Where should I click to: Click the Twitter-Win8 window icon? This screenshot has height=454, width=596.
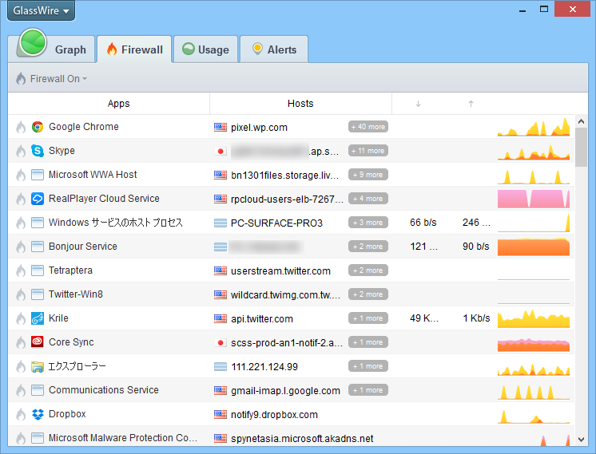click(x=38, y=294)
